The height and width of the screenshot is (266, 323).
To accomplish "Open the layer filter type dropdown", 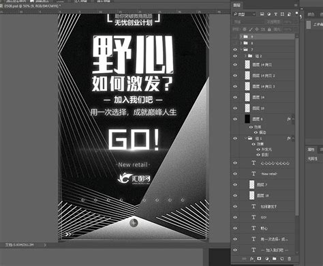I will point(245,14).
